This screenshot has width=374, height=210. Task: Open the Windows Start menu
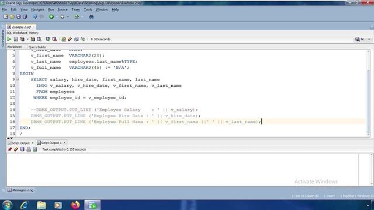[x=7, y=205]
